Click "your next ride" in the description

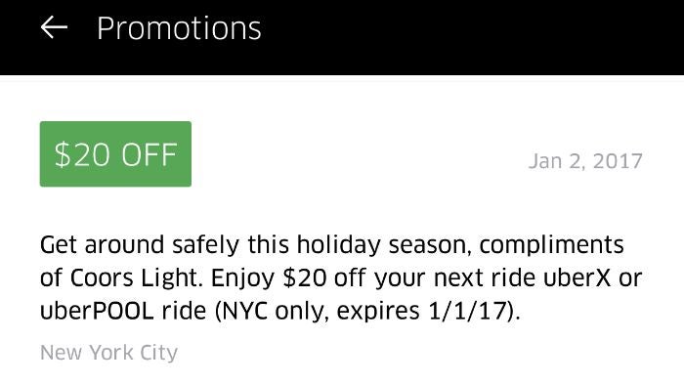(x=455, y=278)
